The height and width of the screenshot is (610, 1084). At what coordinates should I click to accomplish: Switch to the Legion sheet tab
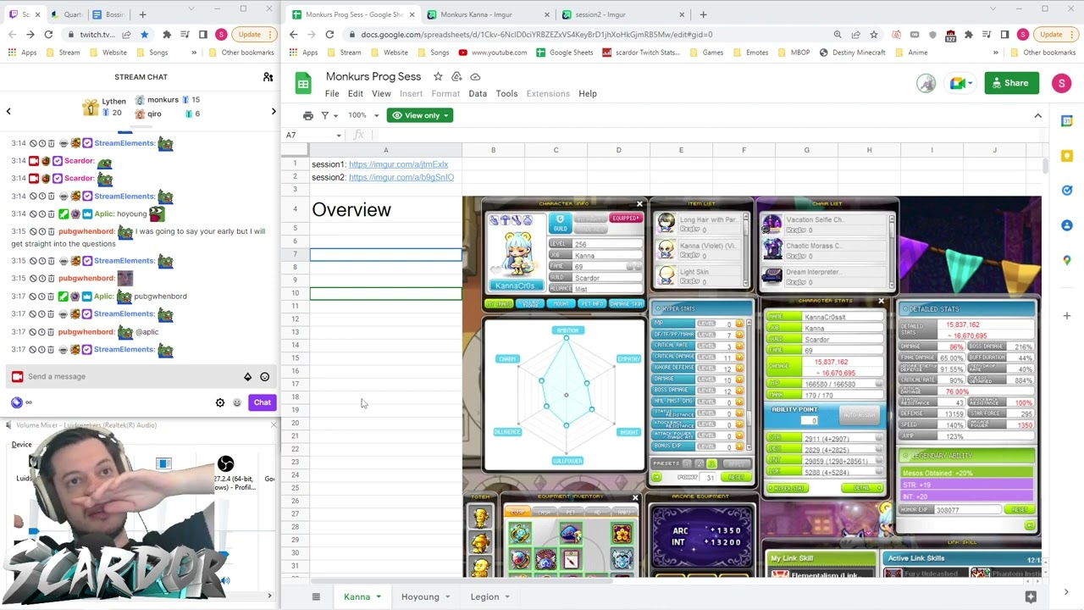[x=485, y=596]
